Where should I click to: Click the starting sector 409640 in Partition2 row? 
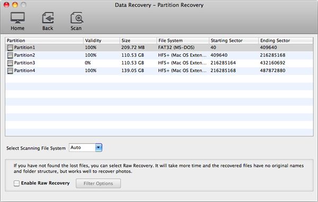pyautogui.click(x=219, y=55)
